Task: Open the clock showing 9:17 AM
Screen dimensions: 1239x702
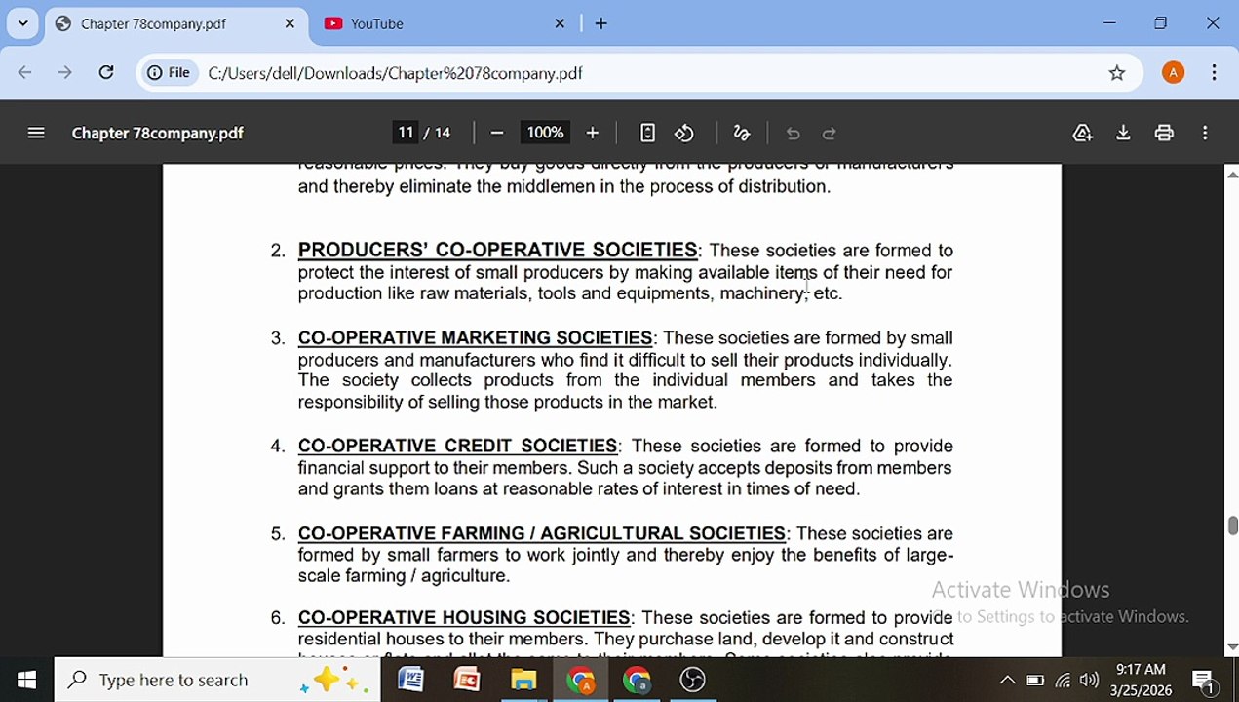Action: [1141, 680]
